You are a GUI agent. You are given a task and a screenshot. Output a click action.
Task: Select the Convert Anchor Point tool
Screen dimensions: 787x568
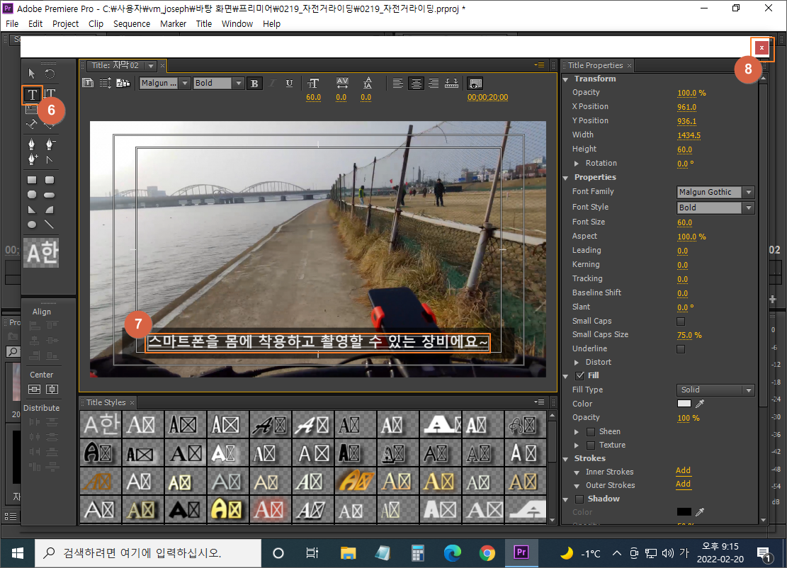[50, 159]
